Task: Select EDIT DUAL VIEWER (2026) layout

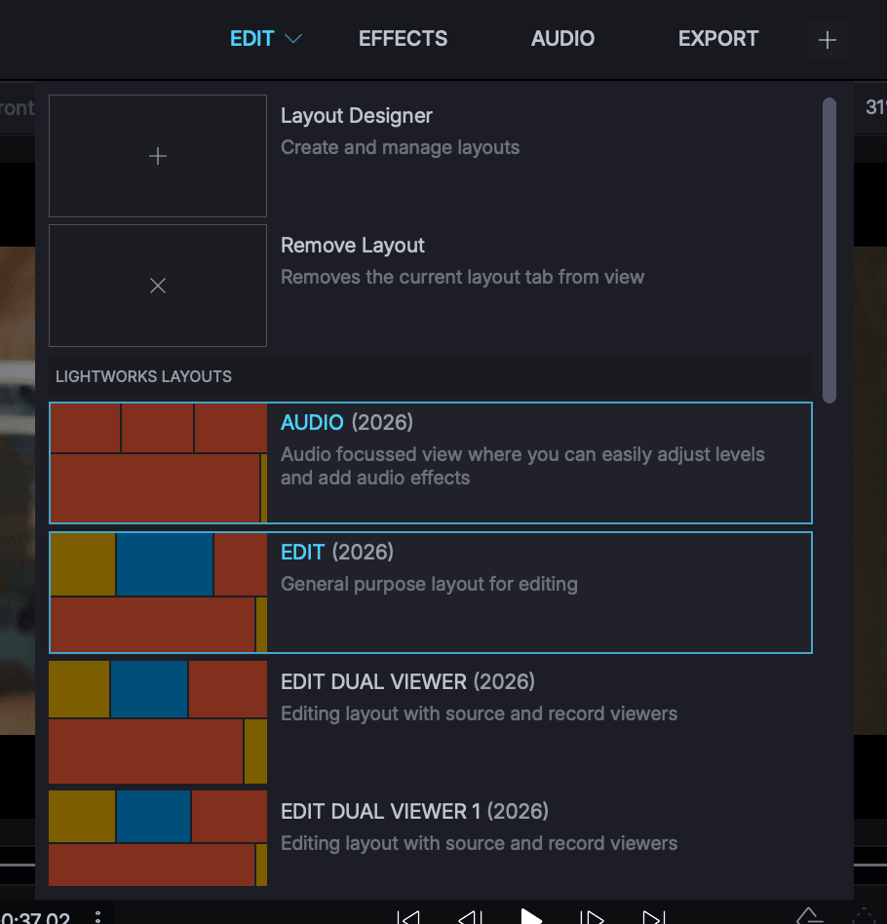Action: click(430, 722)
